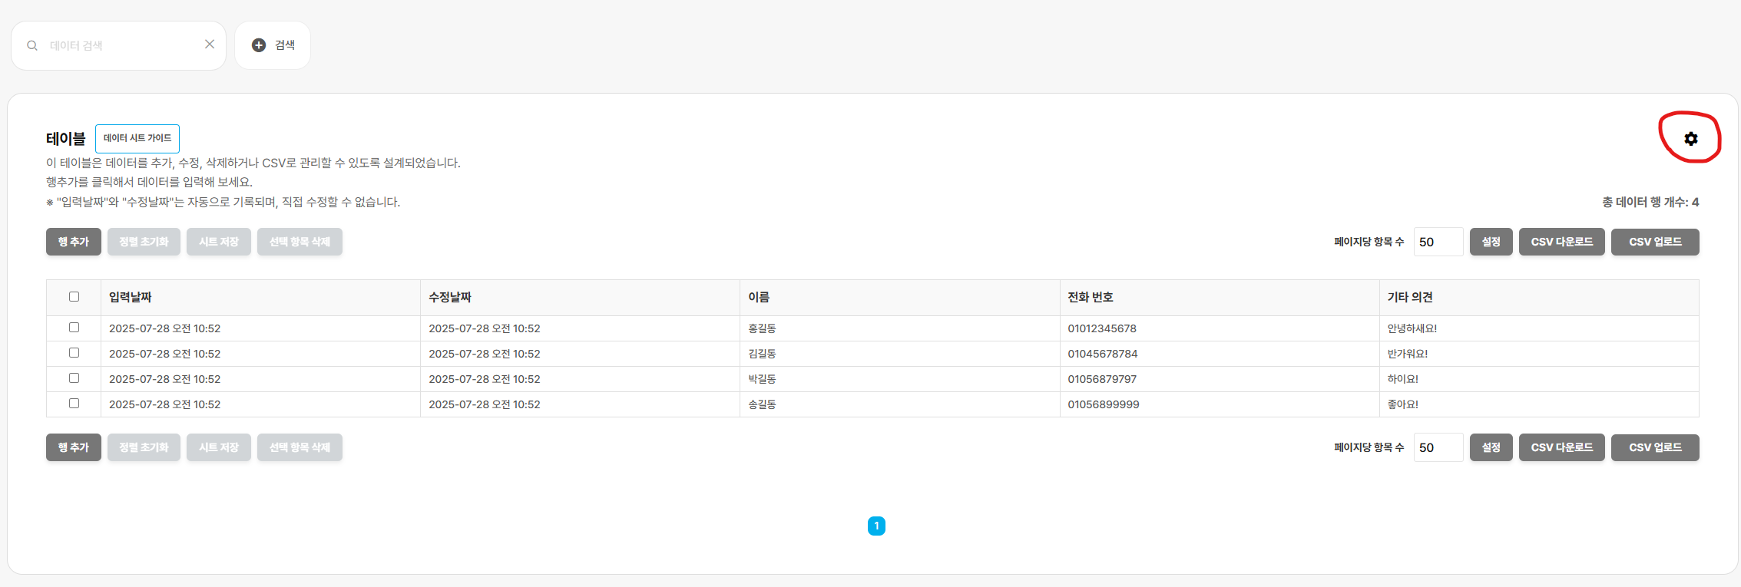The width and height of the screenshot is (1741, 587).
Task: Check the row for 김길동
Action: [74, 352]
